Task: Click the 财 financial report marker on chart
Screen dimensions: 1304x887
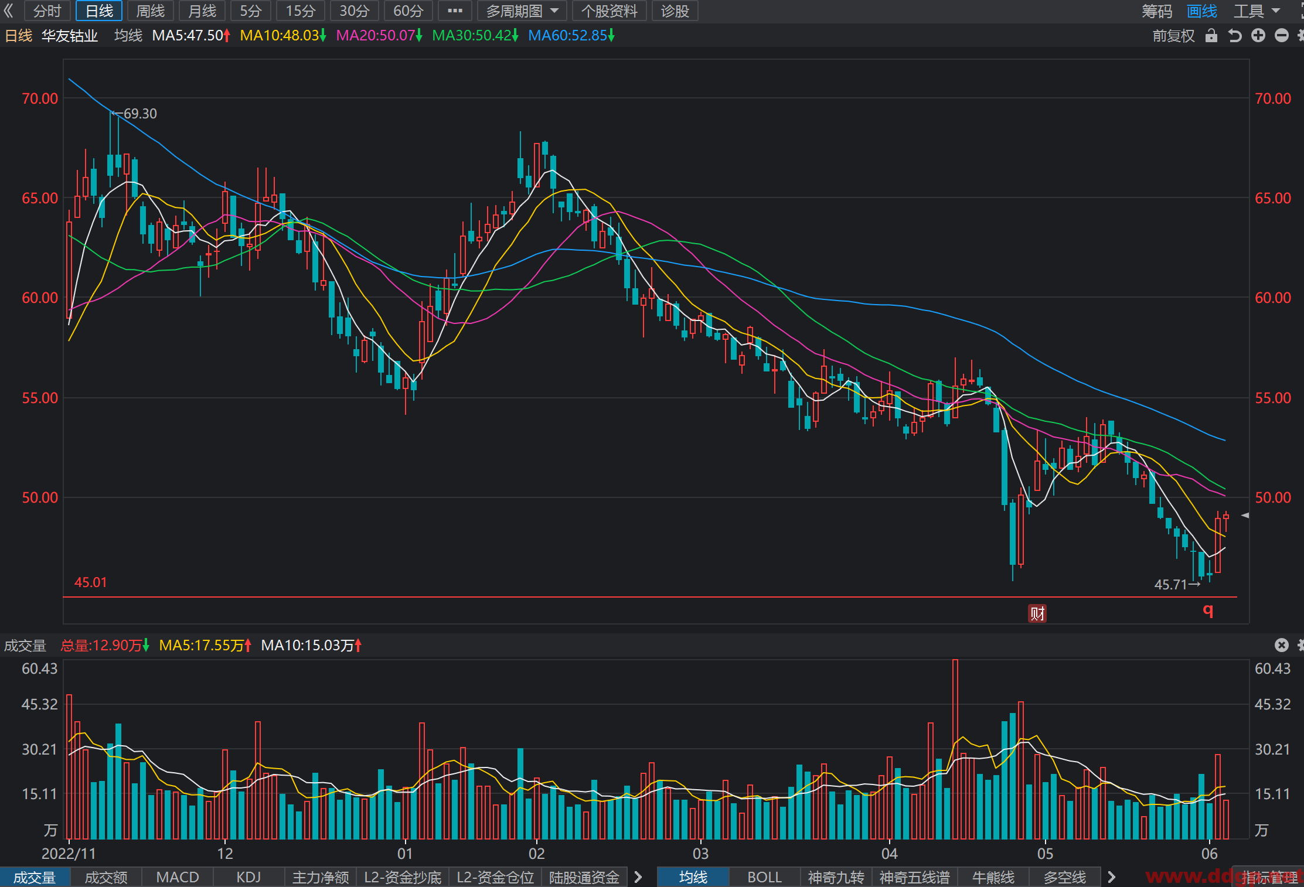Action: coord(1037,613)
